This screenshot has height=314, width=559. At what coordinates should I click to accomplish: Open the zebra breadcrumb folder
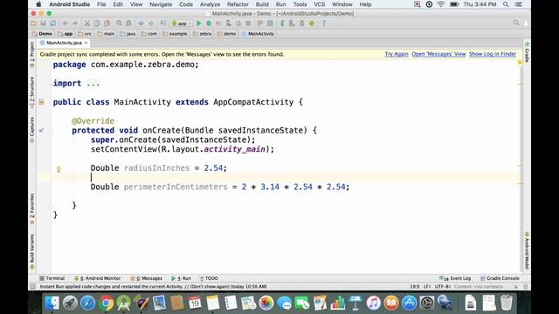(x=202, y=34)
